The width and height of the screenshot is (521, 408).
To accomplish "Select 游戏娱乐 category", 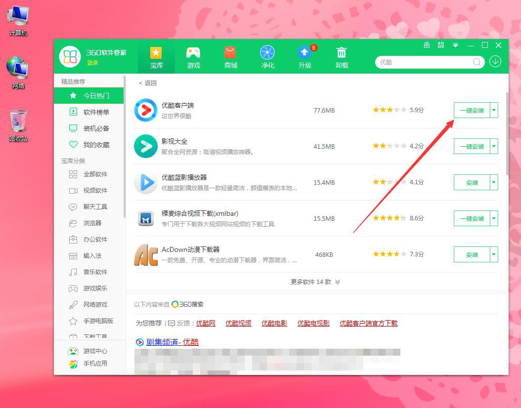I will 88,288.
